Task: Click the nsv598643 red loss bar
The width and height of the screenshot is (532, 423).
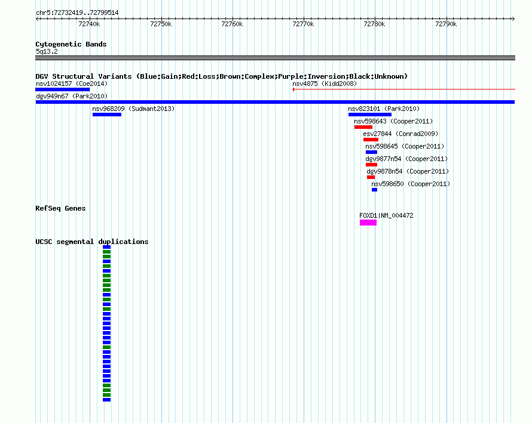Action: (363, 127)
